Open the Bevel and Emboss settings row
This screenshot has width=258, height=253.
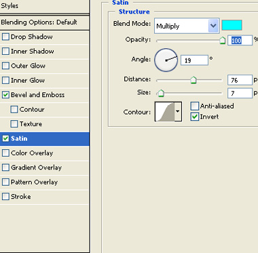tap(44, 95)
